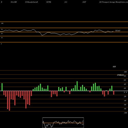Click the MR axis label -40
The height and width of the screenshot is (128, 128).
click(125, 101)
